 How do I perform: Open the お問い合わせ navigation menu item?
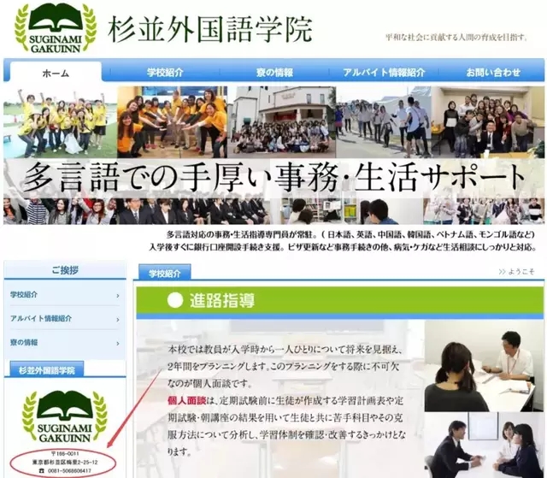point(493,72)
